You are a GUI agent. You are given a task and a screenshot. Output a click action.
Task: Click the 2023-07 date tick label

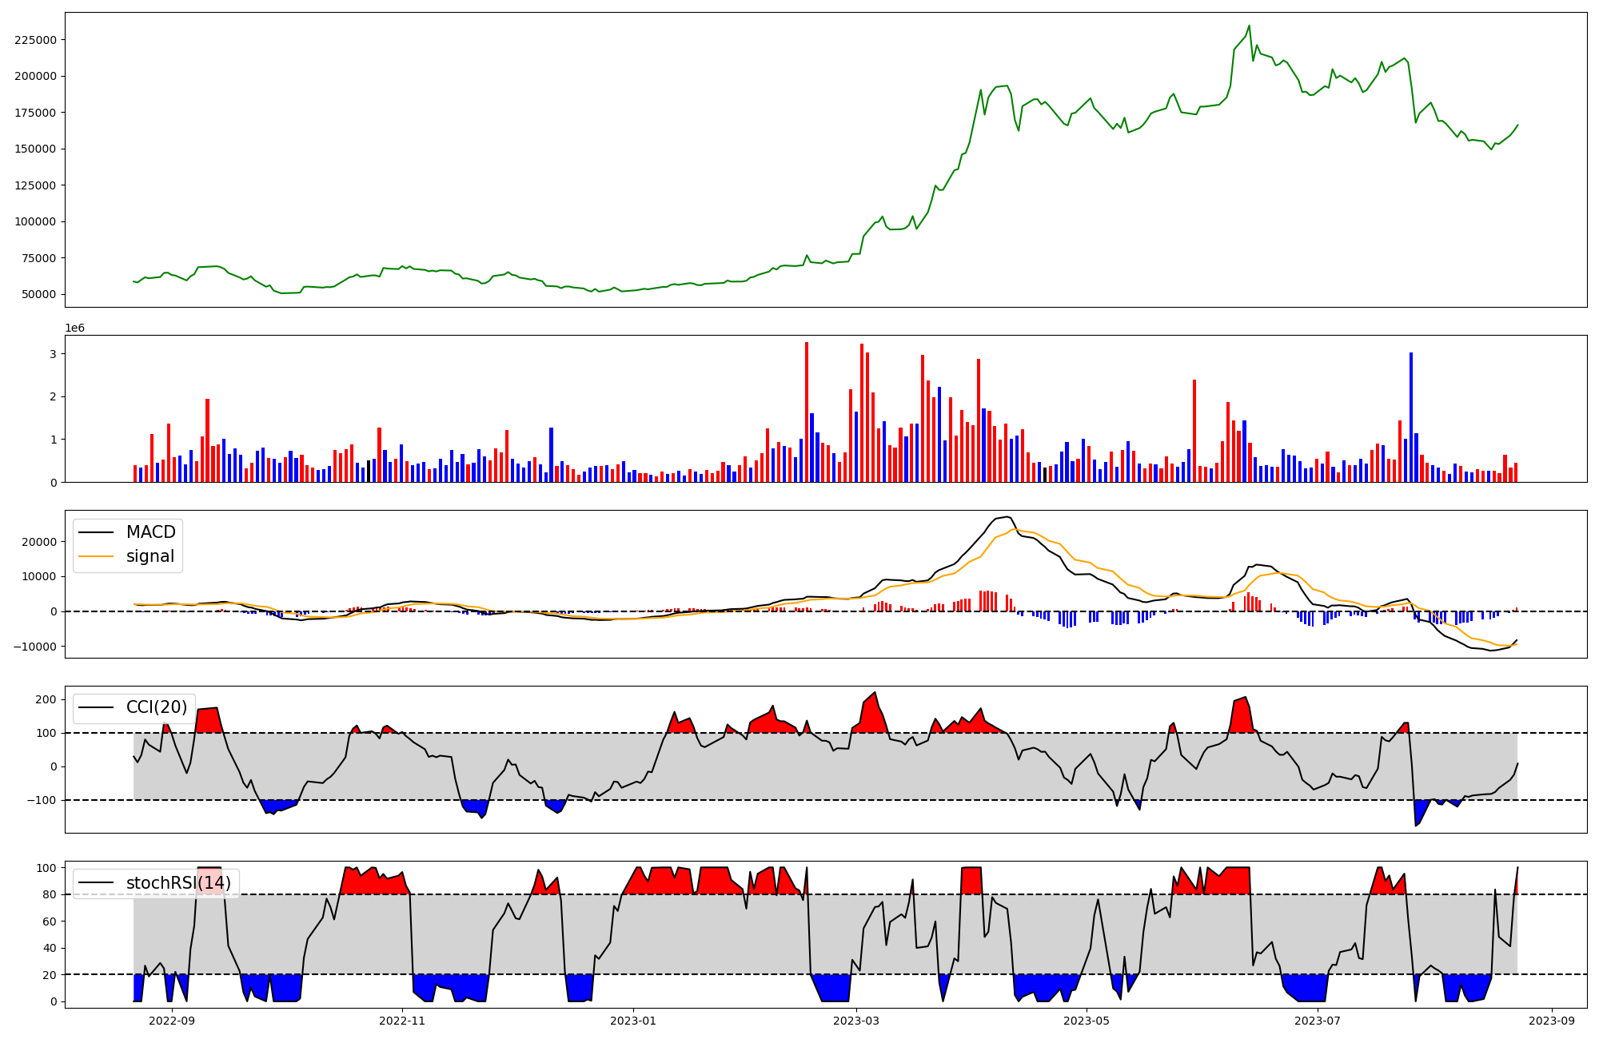[1318, 1020]
